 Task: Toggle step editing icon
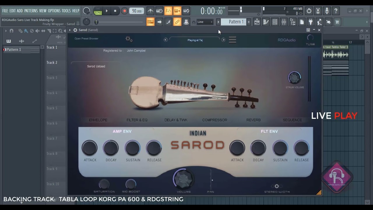point(168,22)
